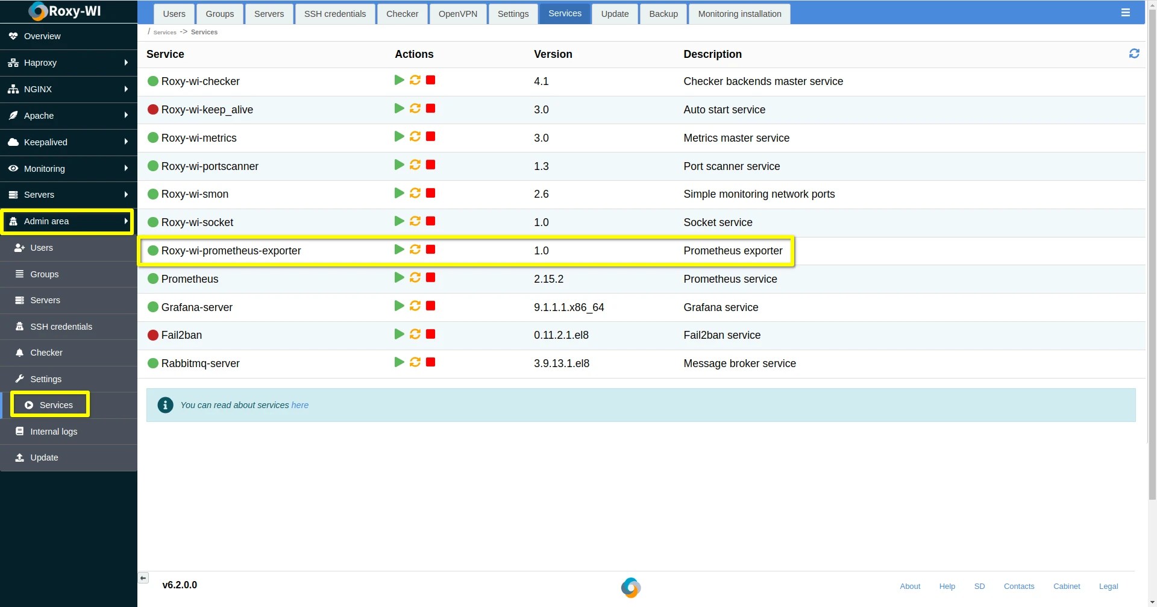Viewport: 1157px width, 607px height.
Task: Click the vertical page scrollbar
Action: point(1152,253)
